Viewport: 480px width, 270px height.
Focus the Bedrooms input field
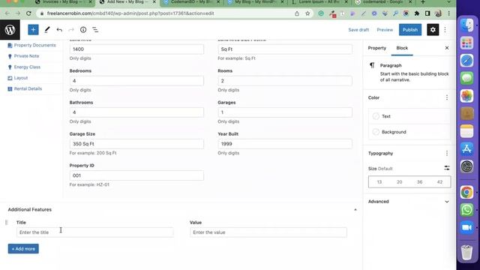coord(136,81)
